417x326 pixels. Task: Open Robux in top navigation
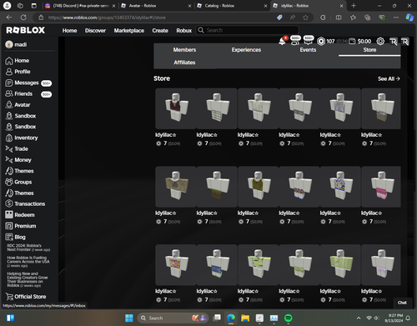coord(184,31)
